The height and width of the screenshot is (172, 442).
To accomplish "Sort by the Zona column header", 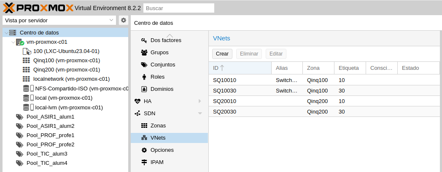I will click(318, 68).
